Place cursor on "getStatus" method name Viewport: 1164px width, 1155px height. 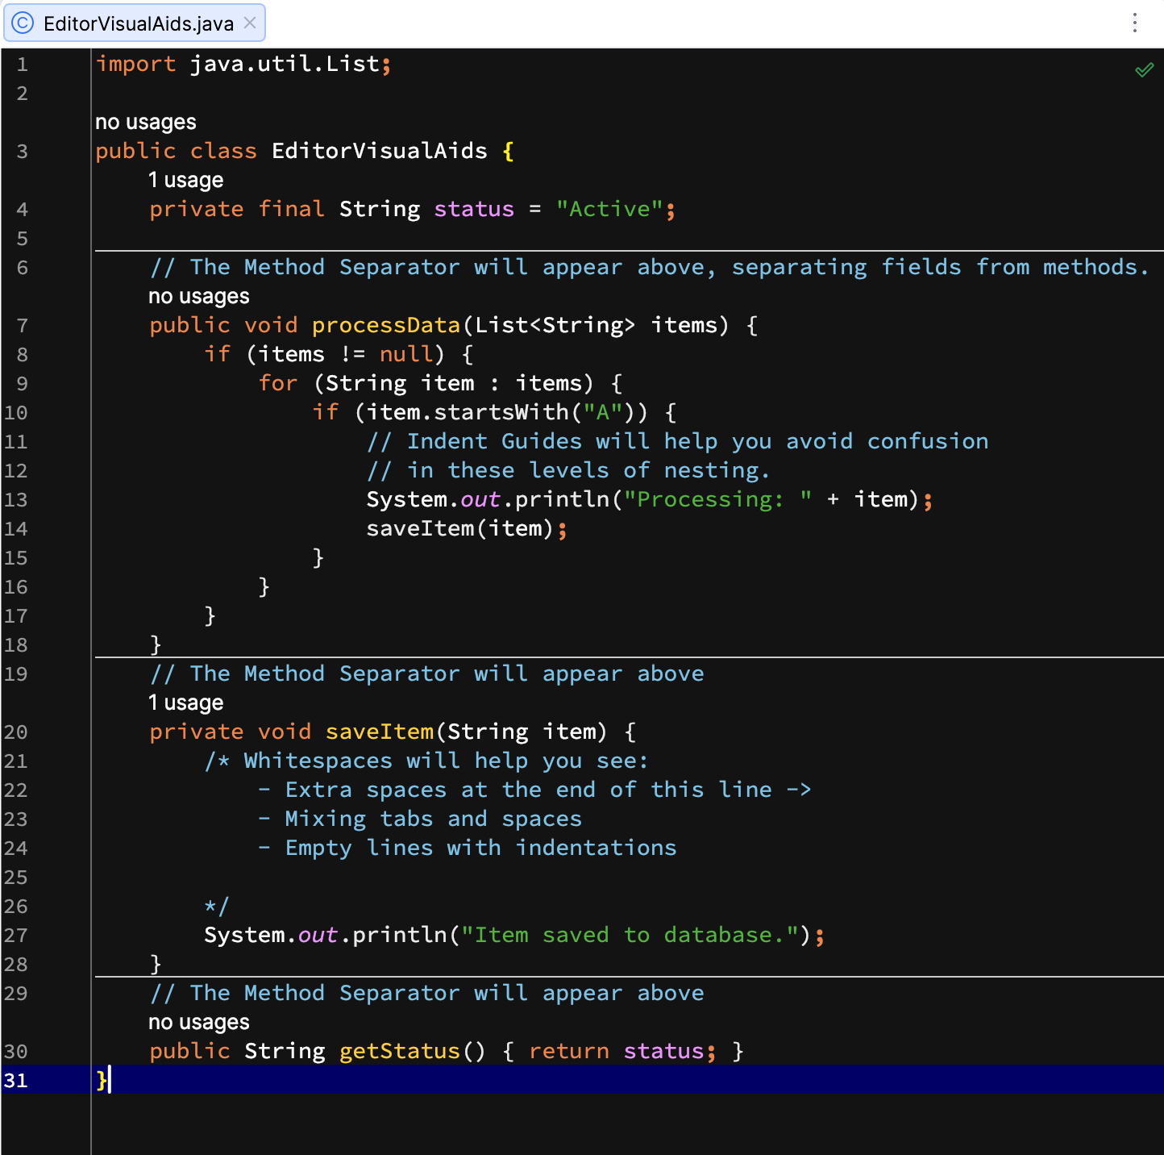coord(400,1051)
